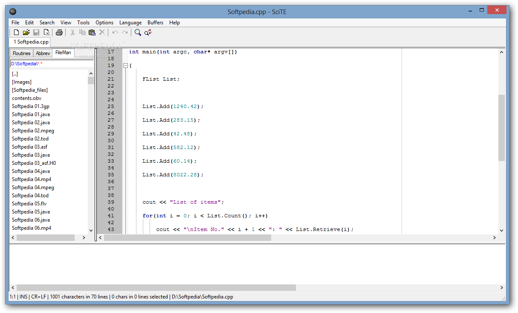
Task: Open the Edit menu
Action: 29,23
